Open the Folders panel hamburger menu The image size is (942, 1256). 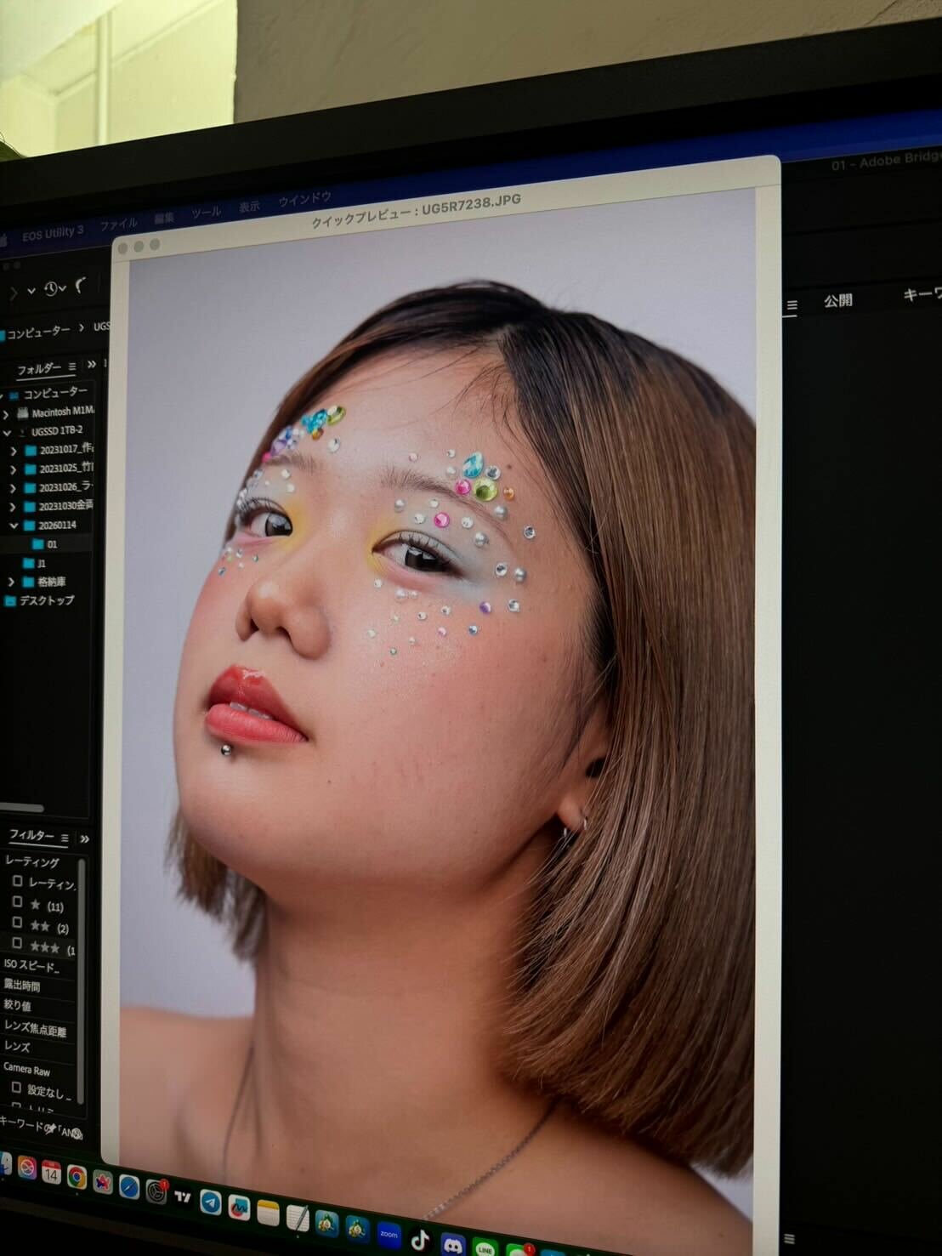pyautogui.click(x=72, y=367)
